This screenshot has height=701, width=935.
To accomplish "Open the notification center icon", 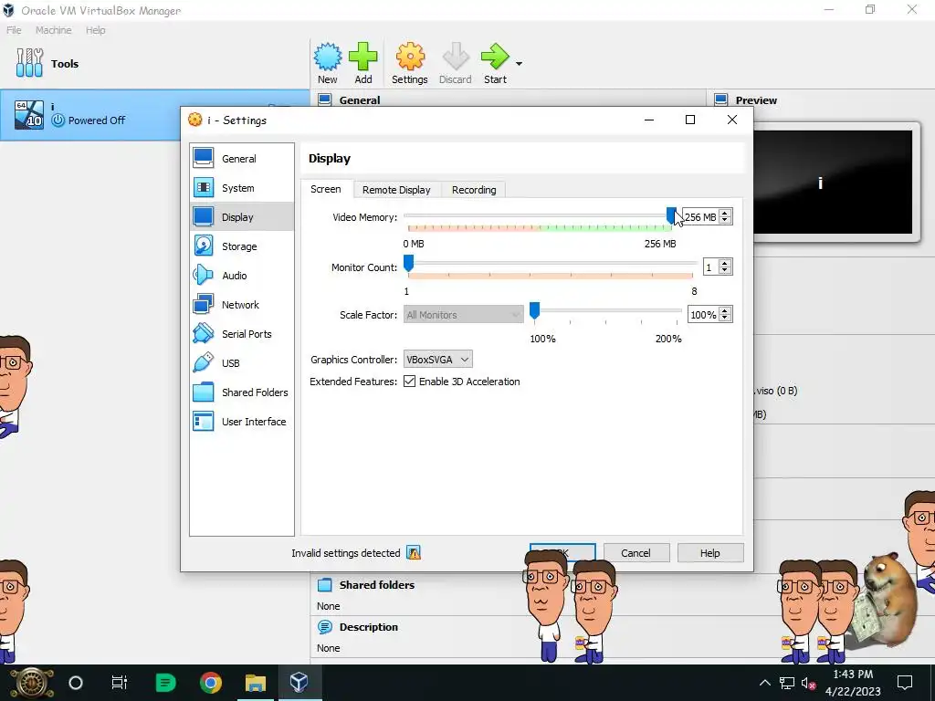I will click(905, 683).
